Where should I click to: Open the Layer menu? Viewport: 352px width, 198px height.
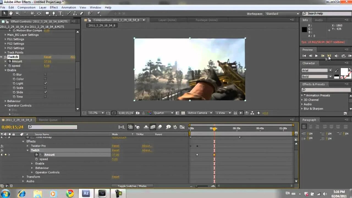click(x=43, y=7)
